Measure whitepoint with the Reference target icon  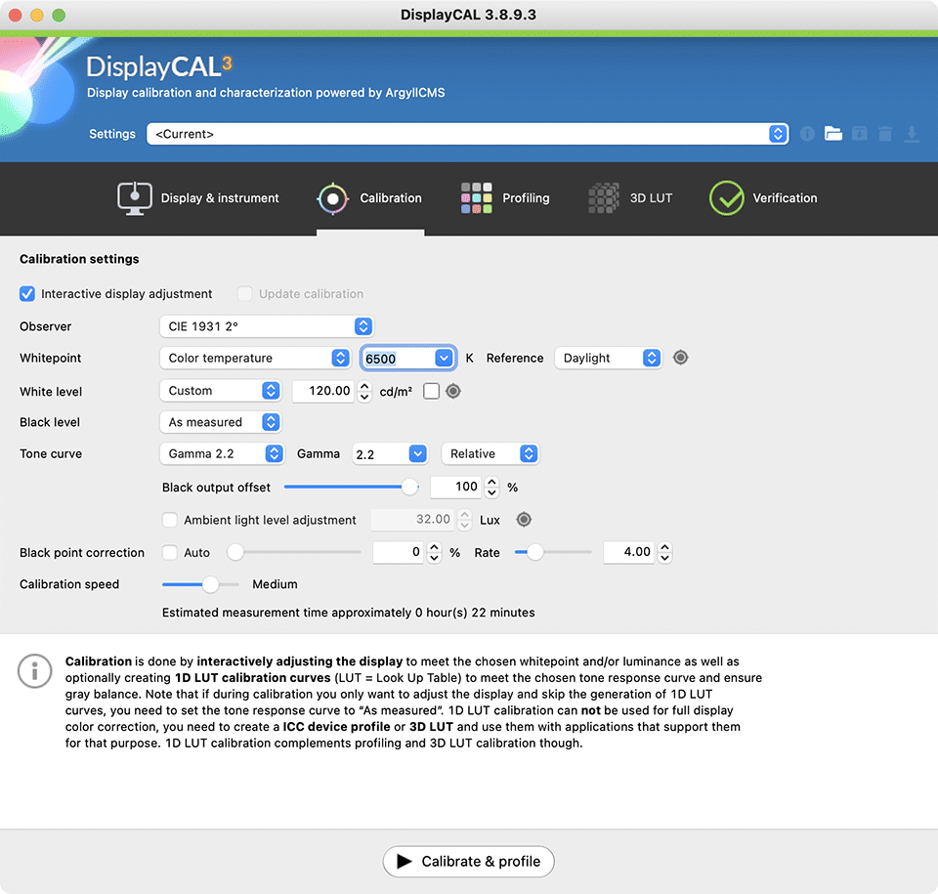coord(681,358)
